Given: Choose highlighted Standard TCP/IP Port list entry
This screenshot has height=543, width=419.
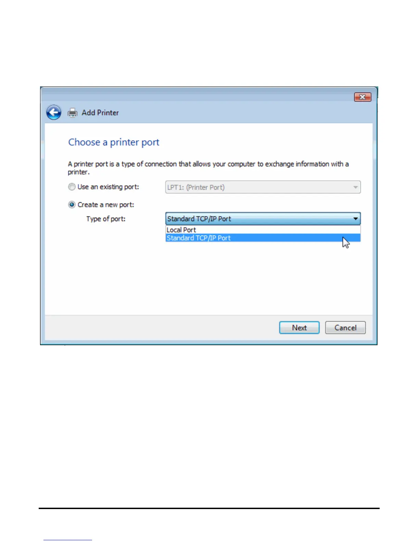Looking at the screenshot, I should pos(263,238).
